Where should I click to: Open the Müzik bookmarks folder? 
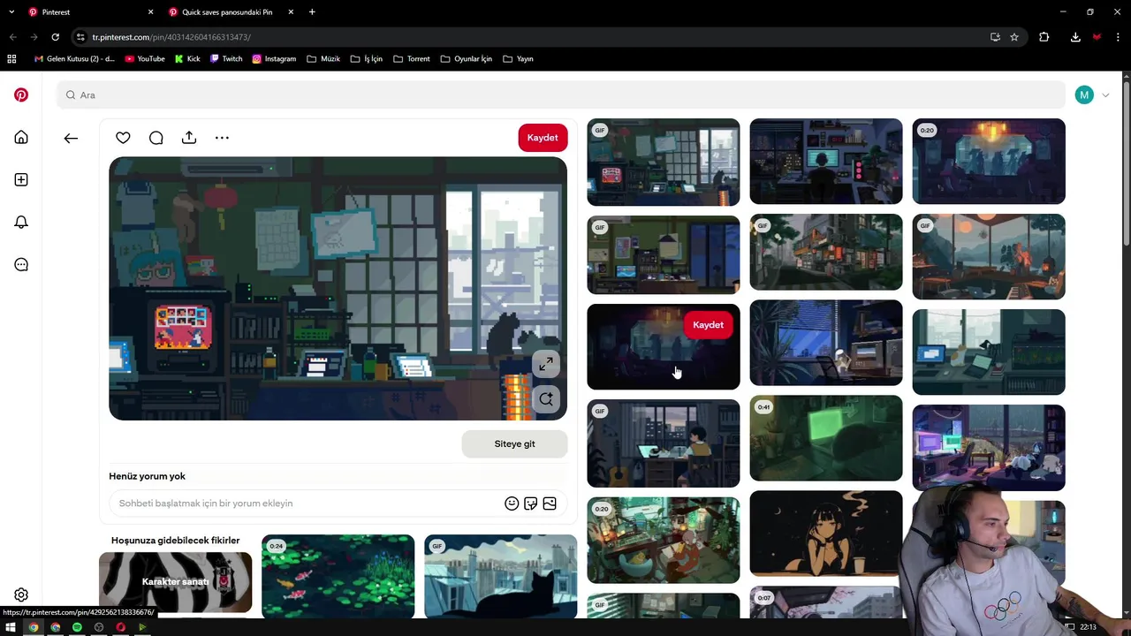pos(323,59)
